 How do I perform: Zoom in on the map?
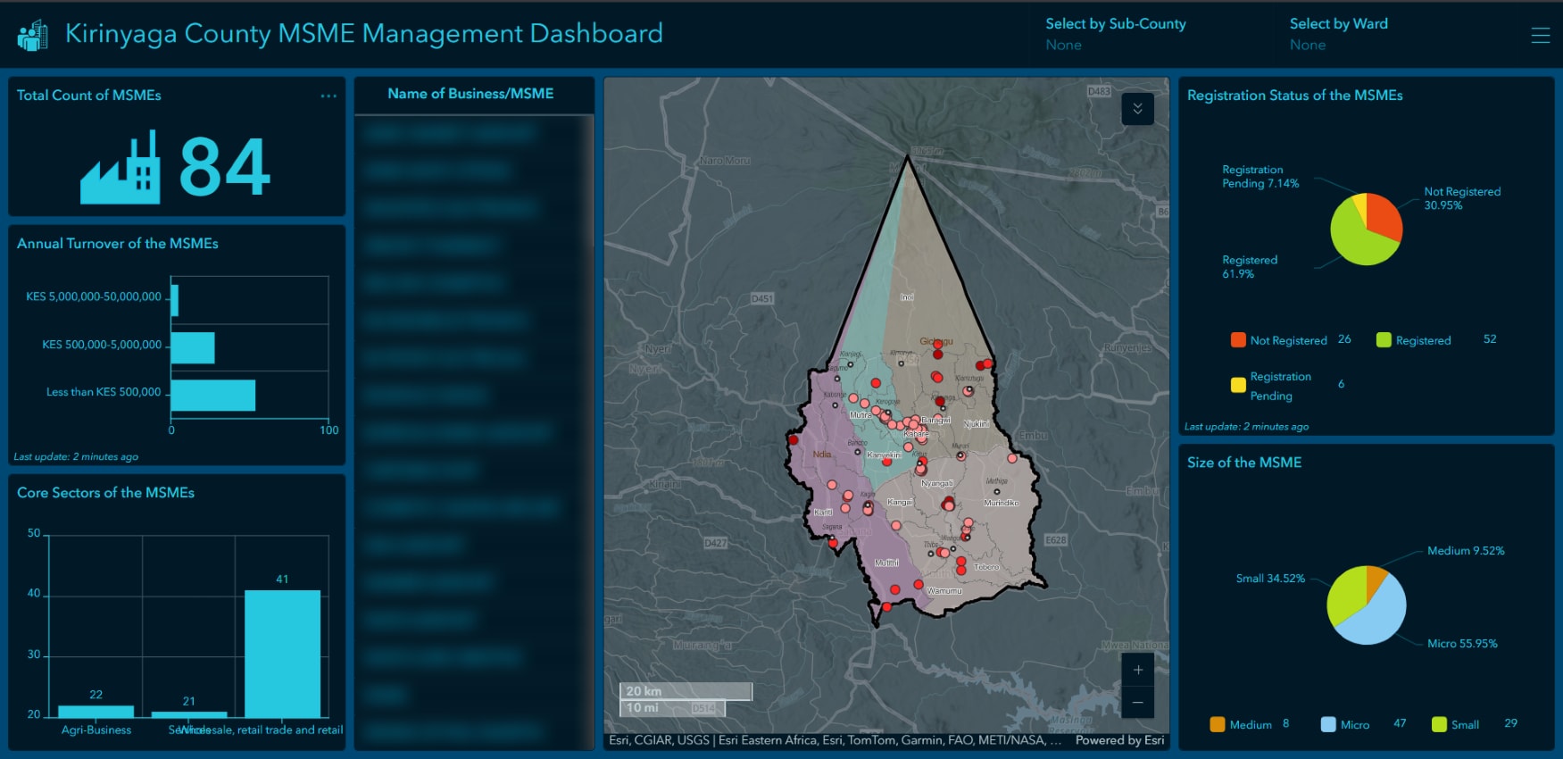[x=1138, y=670]
